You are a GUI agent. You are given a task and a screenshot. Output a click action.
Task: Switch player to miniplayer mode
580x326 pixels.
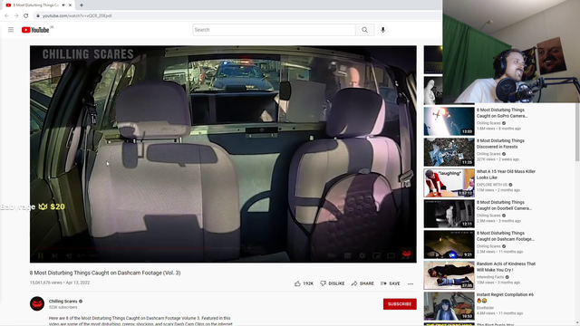coord(377,255)
